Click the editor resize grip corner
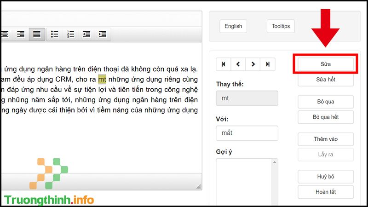This screenshot has height=207, width=368. click(x=199, y=187)
